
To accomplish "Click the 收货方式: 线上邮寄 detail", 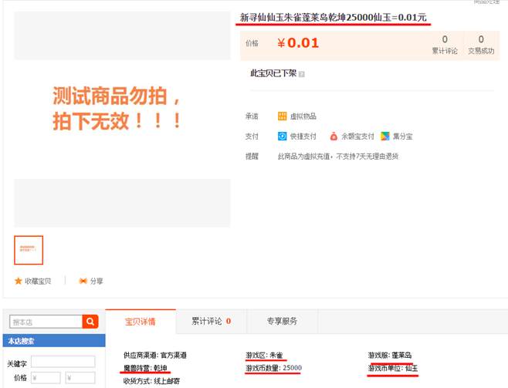I will click(151, 381).
